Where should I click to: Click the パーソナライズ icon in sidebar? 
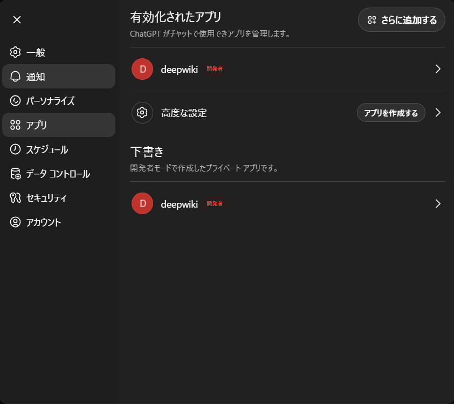15,101
